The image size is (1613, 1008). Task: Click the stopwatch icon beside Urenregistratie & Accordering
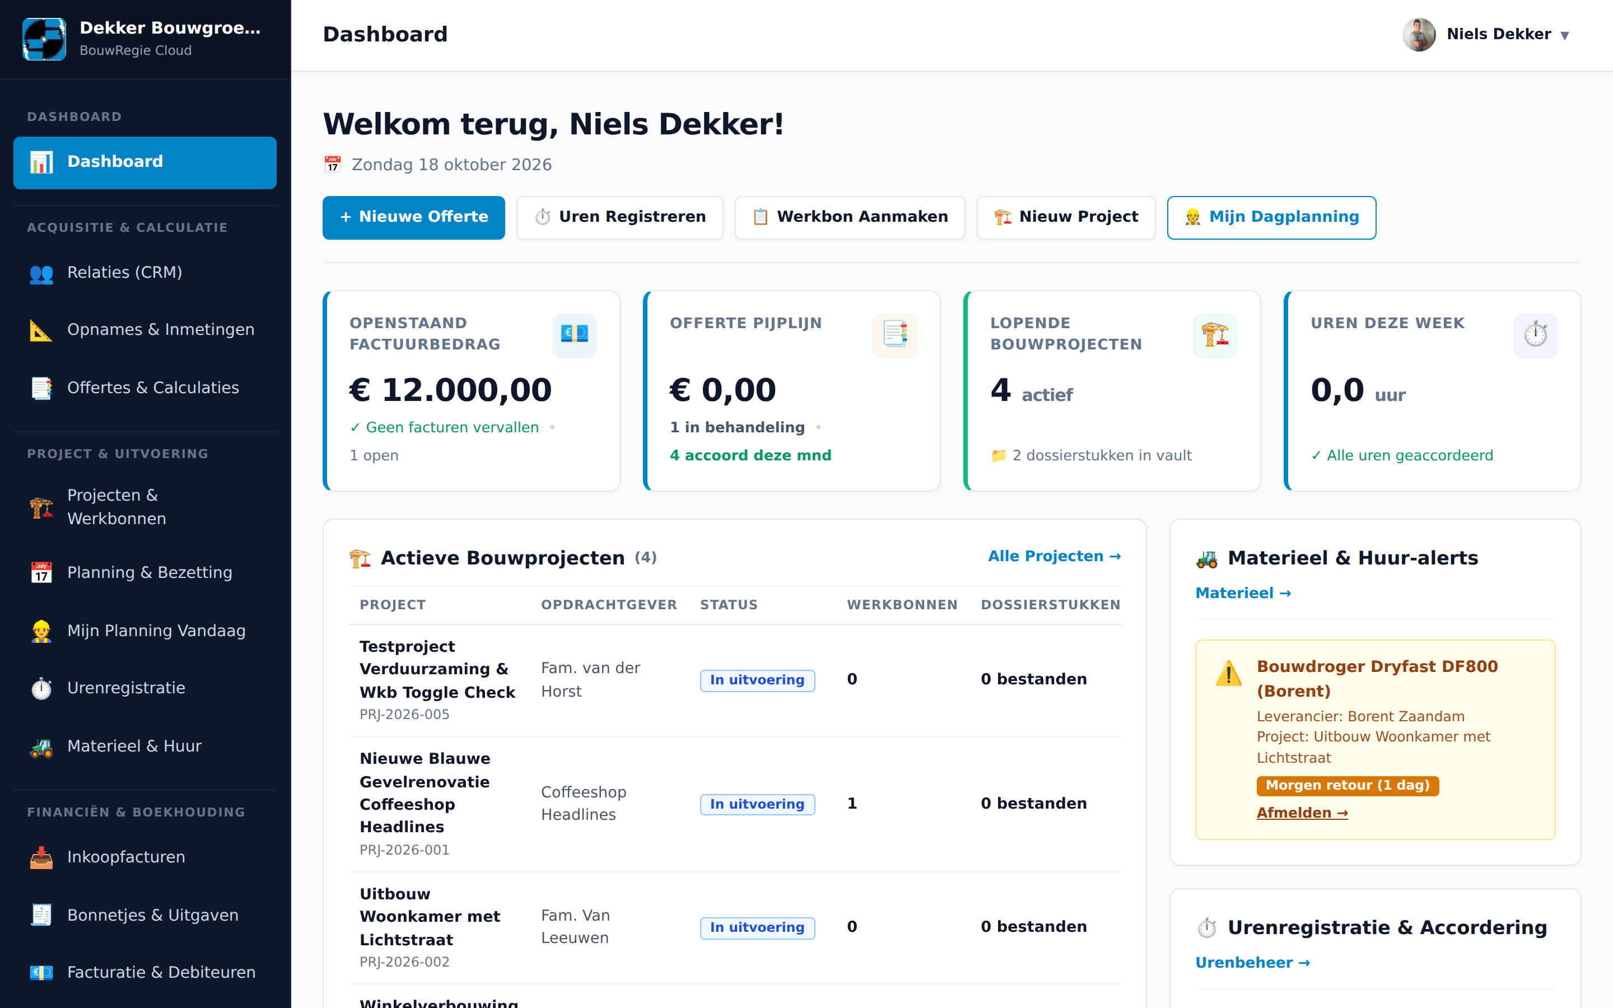pos(1207,928)
